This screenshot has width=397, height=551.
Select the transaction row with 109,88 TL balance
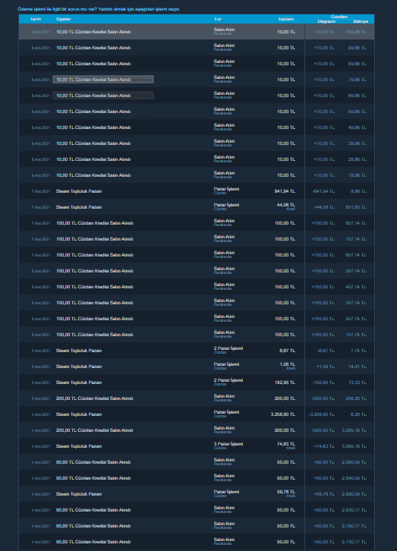click(197, 32)
